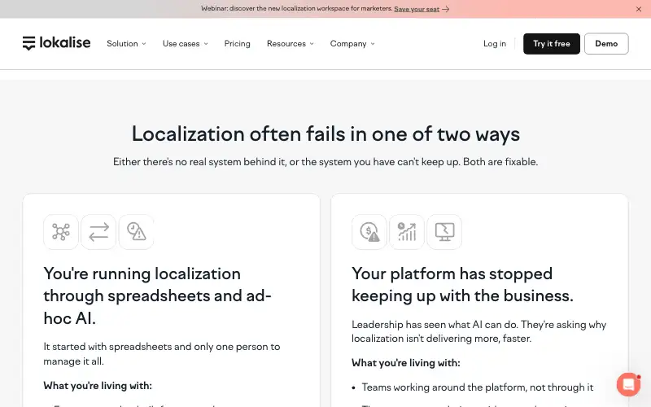
Task: Click left card's "What you're living with:" label
Action: 98,385
